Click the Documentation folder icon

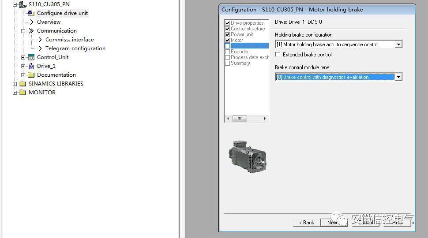tap(31, 74)
